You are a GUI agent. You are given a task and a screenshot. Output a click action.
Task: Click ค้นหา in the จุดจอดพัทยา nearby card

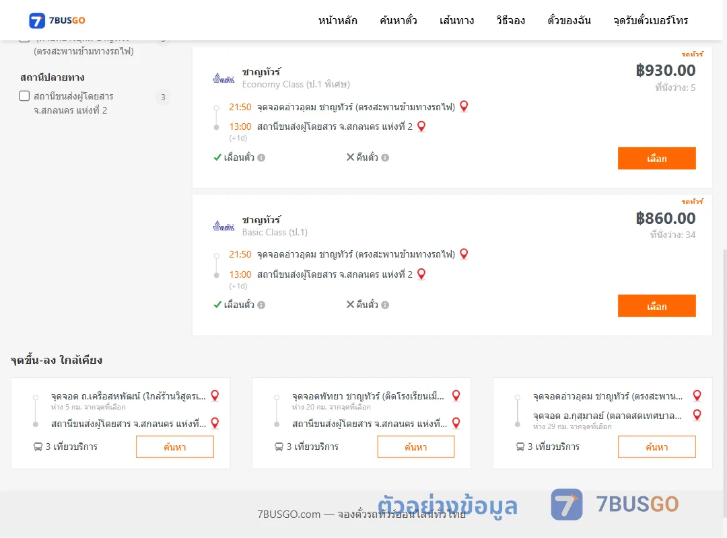click(x=416, y=447)
